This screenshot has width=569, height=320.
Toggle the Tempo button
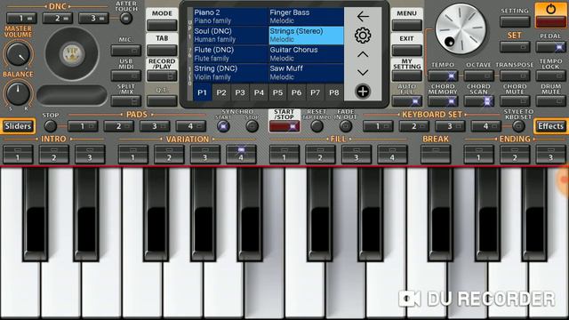pyautogui.click(x=443, y=76)
